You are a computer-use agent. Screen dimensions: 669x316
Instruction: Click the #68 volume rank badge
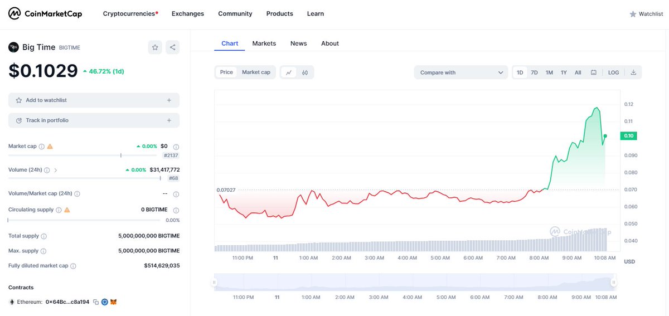(x=174, y=178)
